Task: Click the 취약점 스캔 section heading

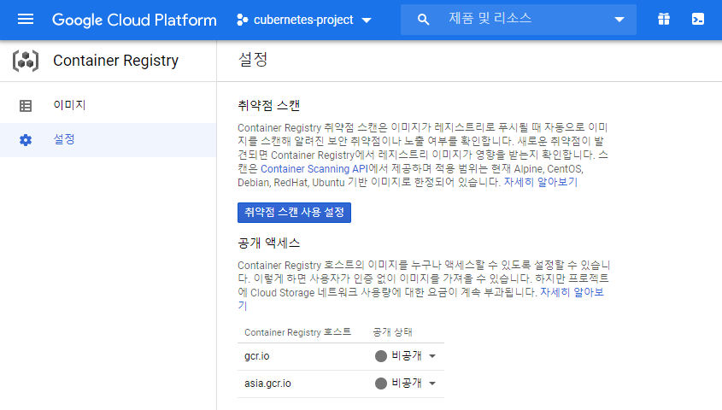Action: click(269, 105)
